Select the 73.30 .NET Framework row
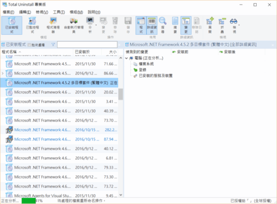 (x=59, y=177)
